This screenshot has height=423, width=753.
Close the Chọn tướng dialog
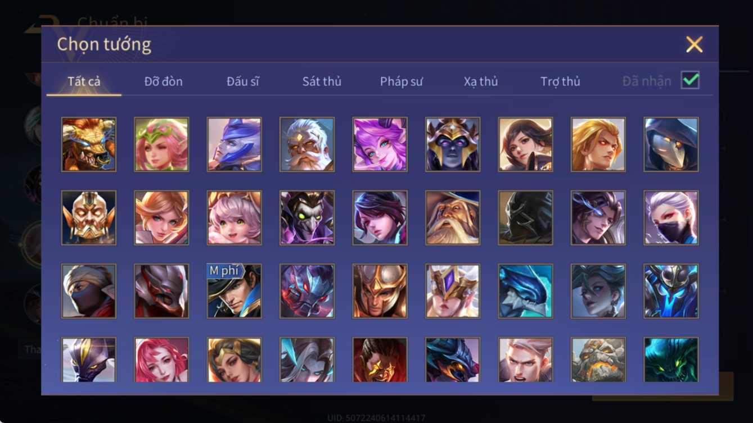(695, 44)
